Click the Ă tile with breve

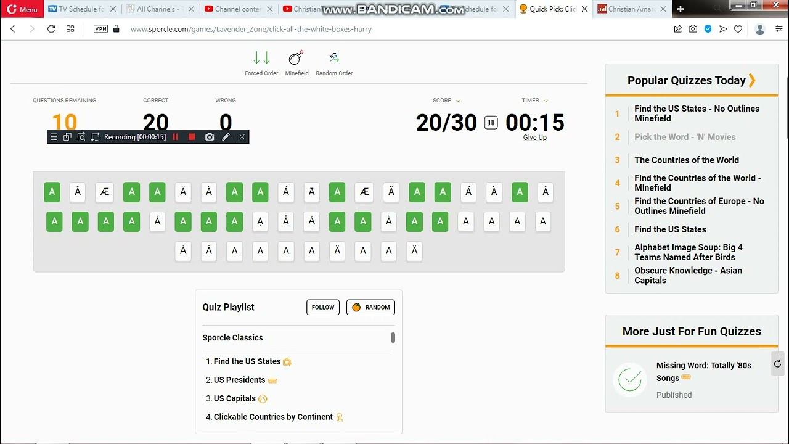click(311, 221)
